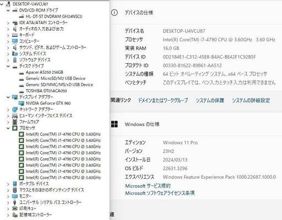Expand the モニター node

pos(8,196)
